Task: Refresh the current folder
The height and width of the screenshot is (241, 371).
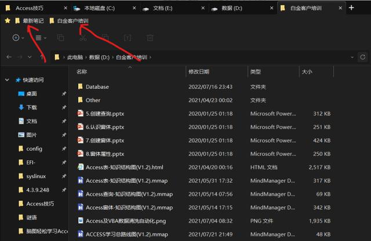Action: point(362,57)
